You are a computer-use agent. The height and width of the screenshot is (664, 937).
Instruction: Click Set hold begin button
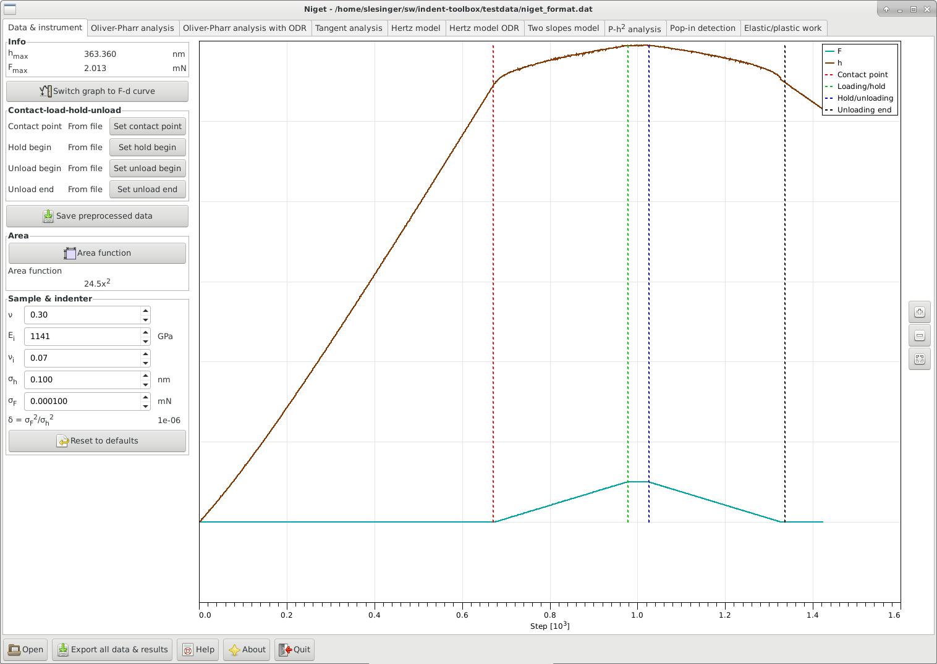tap(148, 148)
